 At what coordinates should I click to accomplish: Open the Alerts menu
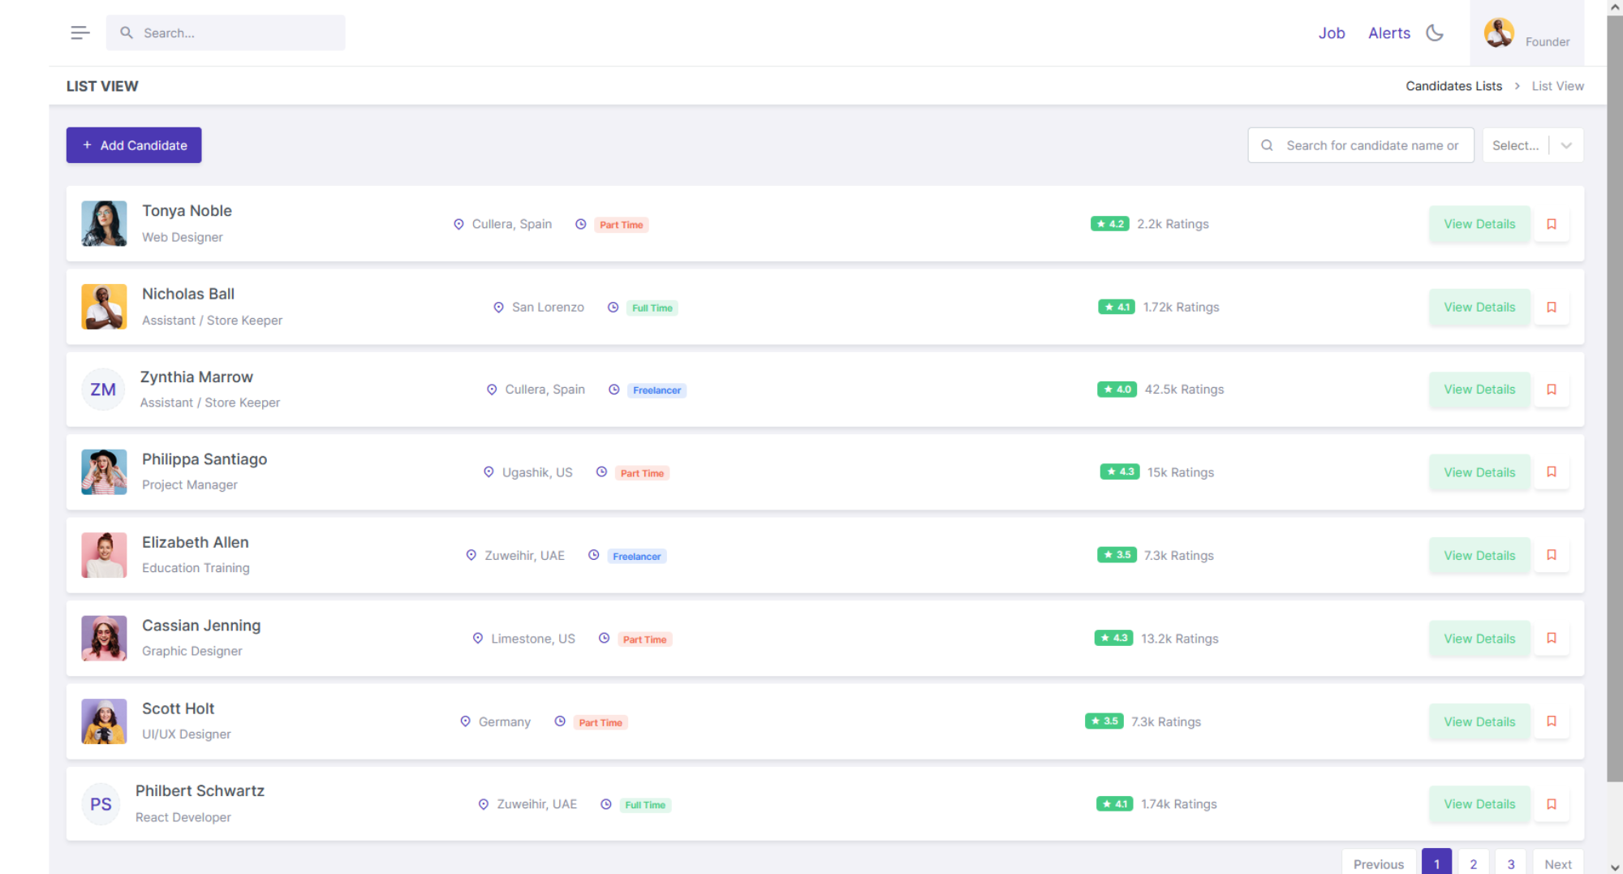(1388, 32)
